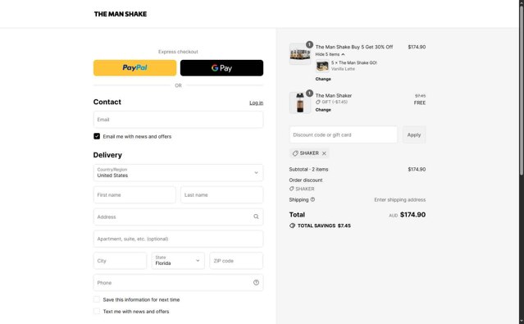Open the Country/Region dropdown
This screenshot has height=324, width=524.
pos(178,172)
